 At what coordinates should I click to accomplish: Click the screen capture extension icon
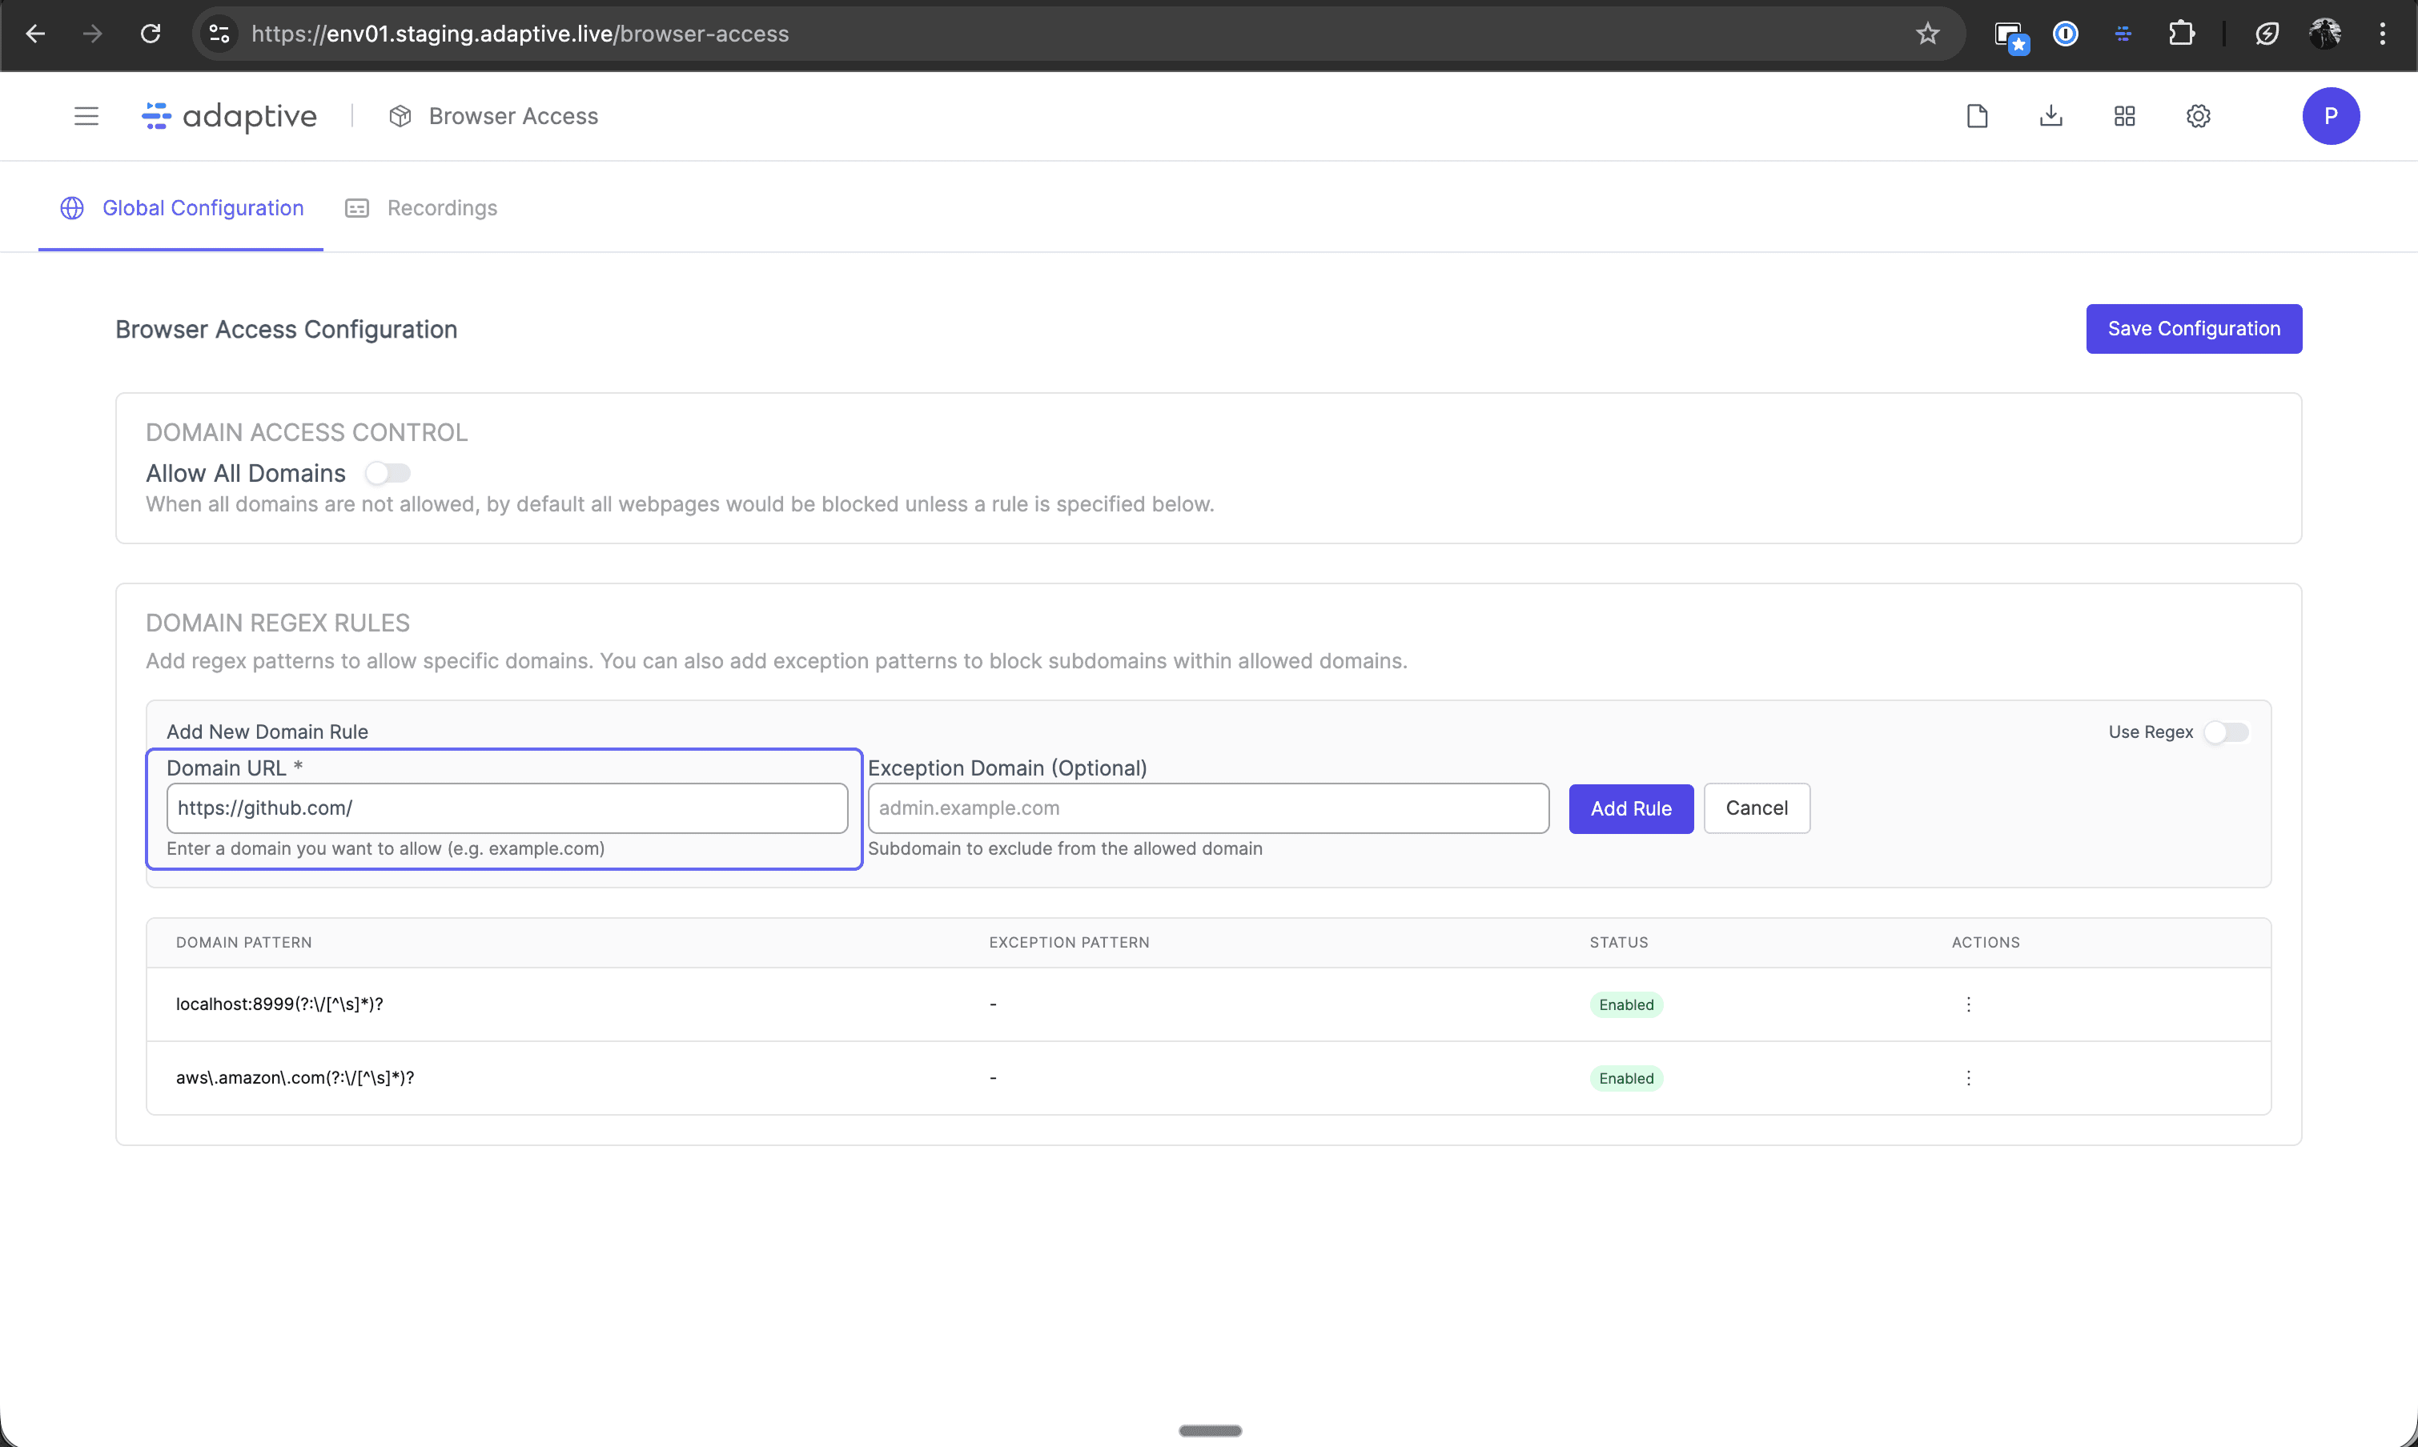tap(2011, 36)
